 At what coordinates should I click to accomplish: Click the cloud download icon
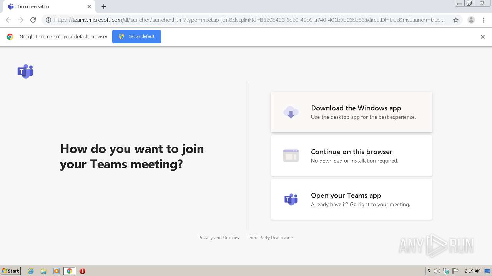(291, 112)
